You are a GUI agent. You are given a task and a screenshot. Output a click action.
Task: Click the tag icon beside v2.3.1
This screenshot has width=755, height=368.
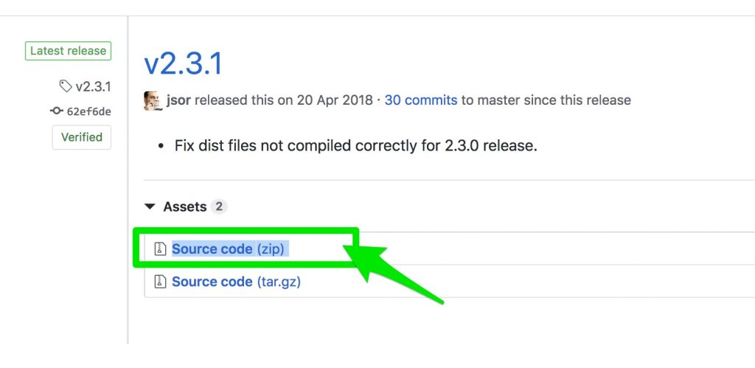[66, 86]
